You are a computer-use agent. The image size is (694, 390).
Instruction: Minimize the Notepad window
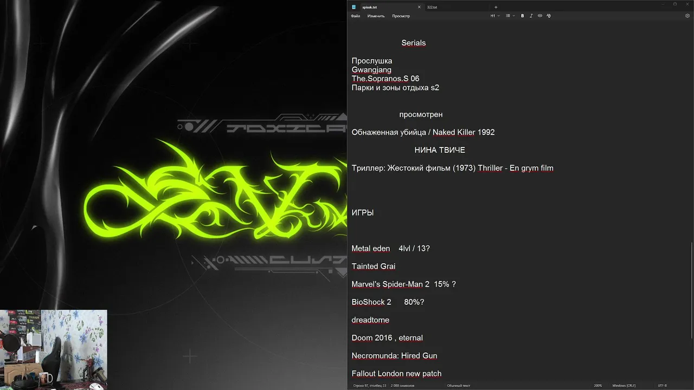pyautogui.click(x=662, y=4)
